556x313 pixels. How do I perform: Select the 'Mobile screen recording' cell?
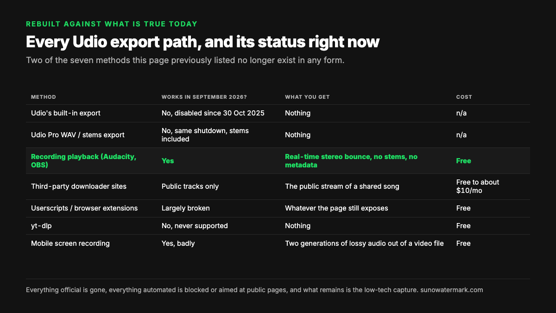[x=70, y=243]
